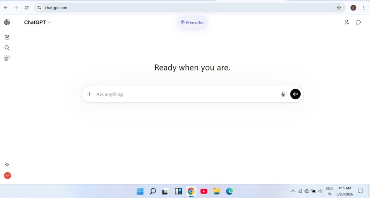Switch the ENG IN input language

(x=329, y=191)
